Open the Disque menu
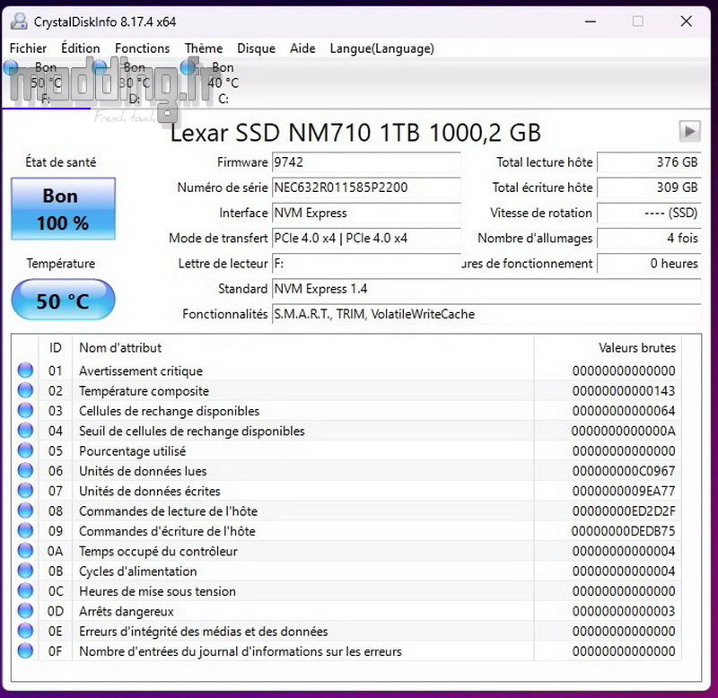 256,48
